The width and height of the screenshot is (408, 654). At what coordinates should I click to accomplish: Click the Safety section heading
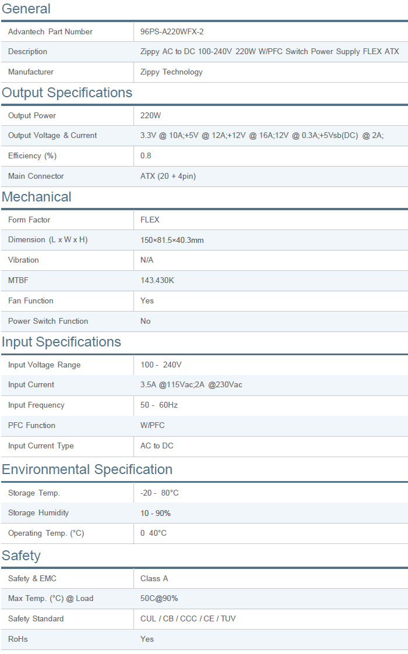point(21,556)
